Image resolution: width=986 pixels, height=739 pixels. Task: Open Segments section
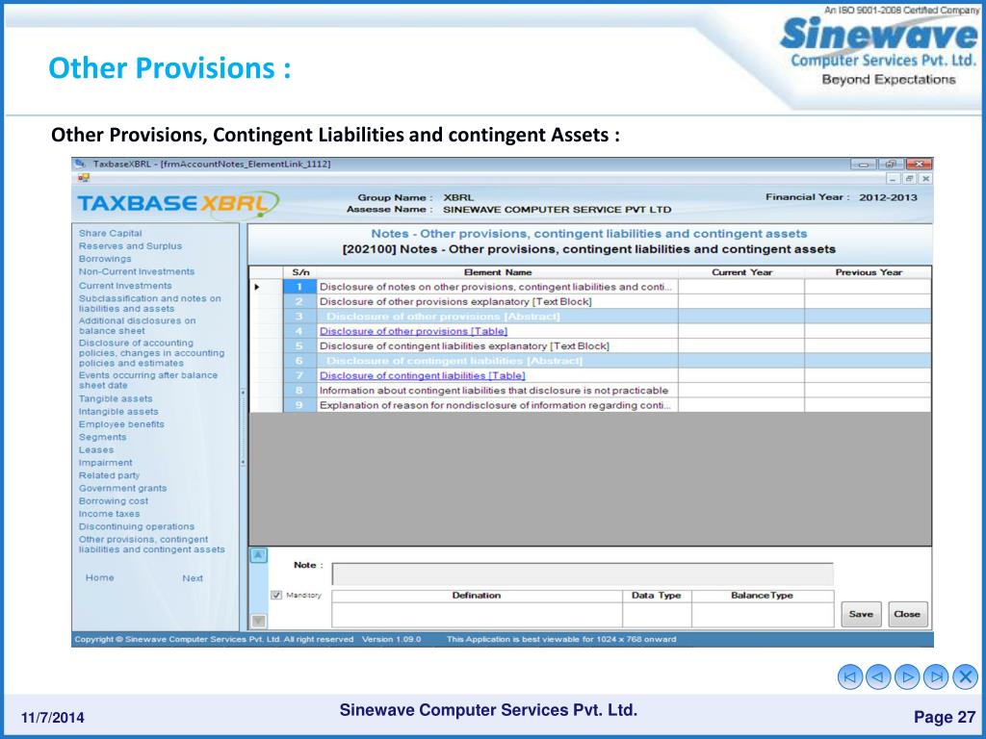102,437
